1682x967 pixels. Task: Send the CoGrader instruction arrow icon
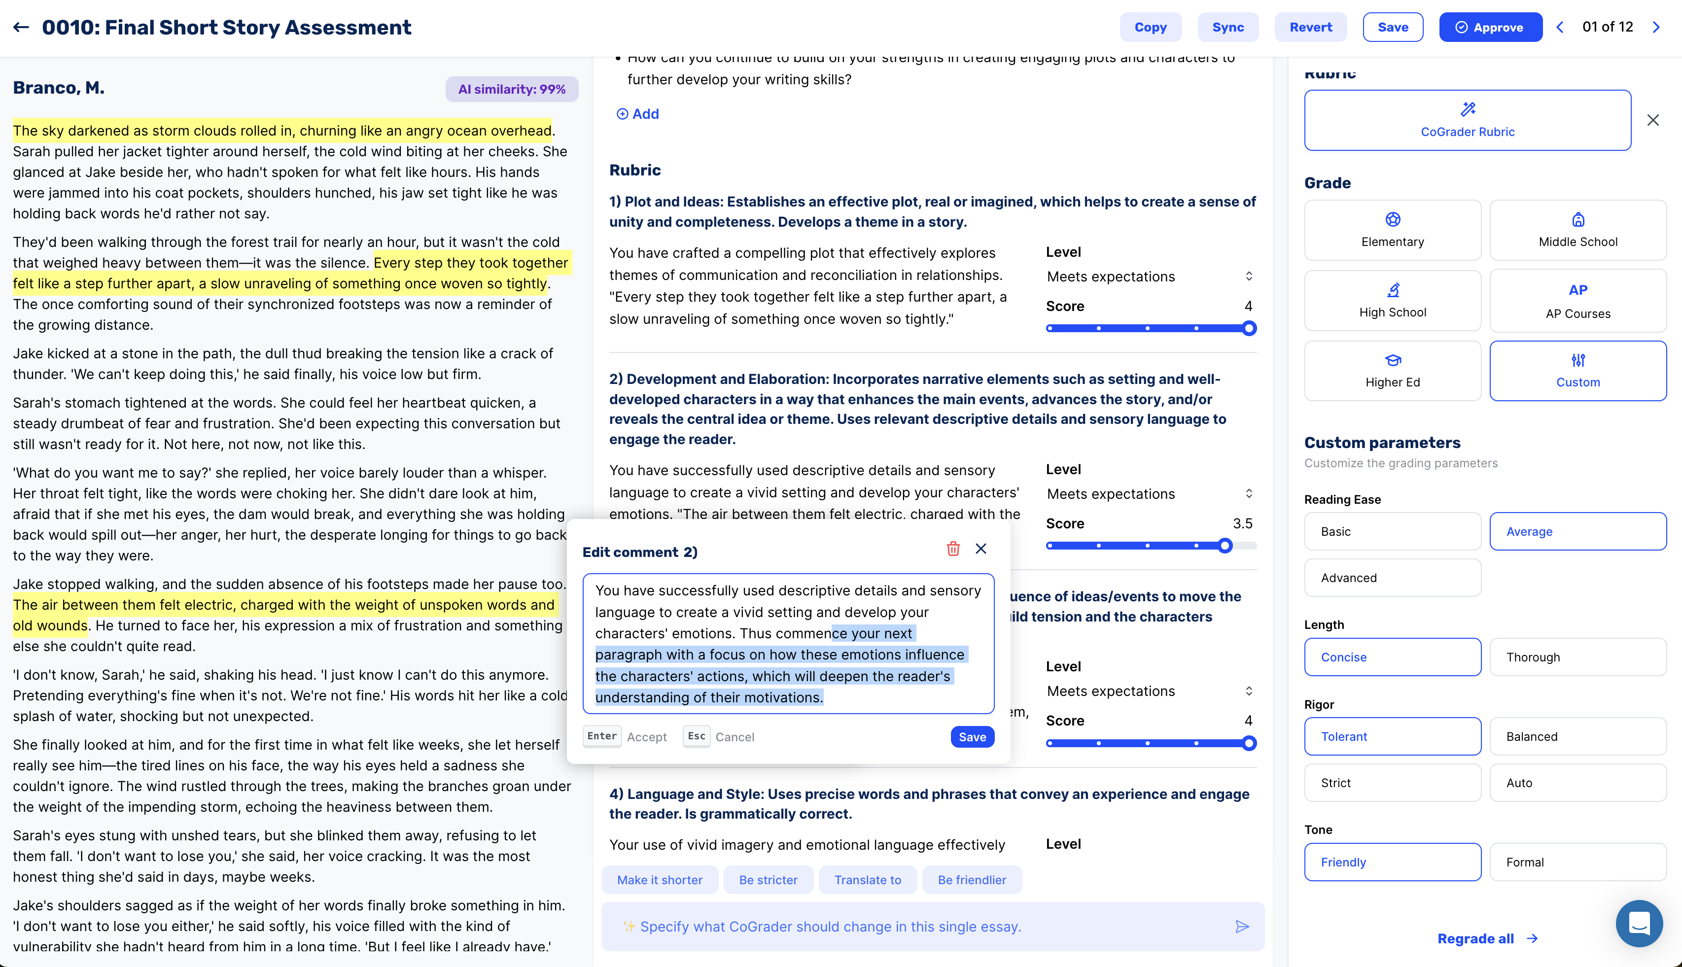click(1242, 927)
